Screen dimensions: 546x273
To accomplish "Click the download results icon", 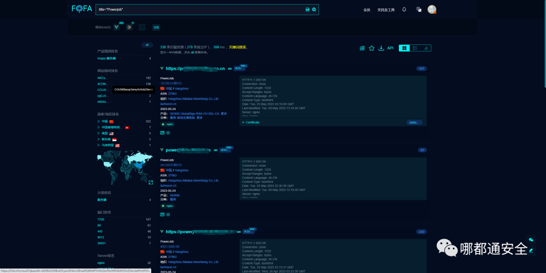I will 381,48.
